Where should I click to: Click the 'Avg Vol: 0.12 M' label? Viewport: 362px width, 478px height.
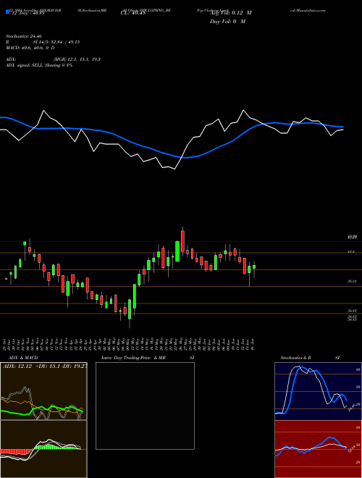(x=230, y=13)
